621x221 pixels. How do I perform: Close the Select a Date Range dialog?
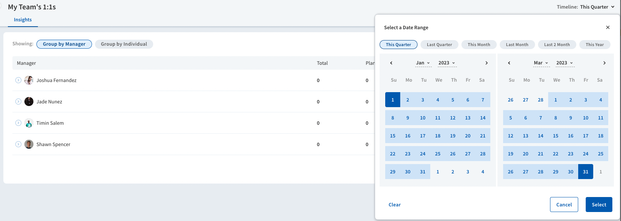pos(608,27)
